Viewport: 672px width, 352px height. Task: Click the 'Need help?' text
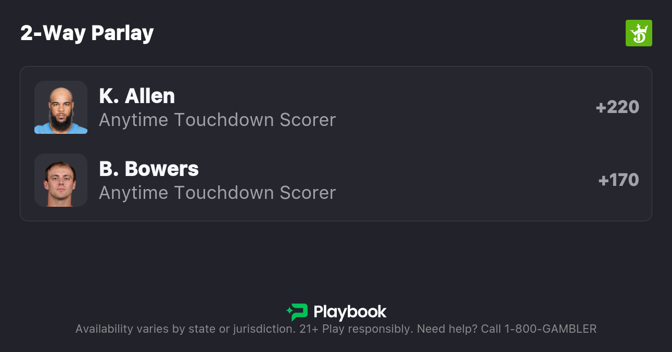click(447, 329)
